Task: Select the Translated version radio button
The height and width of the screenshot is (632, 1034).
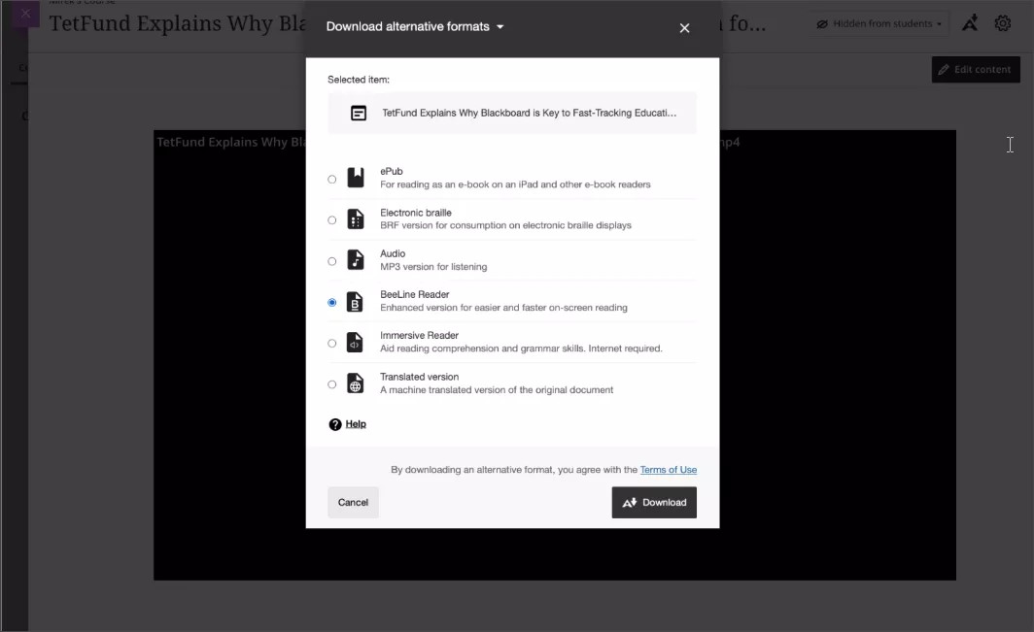Action: click(x=332, y=384)
